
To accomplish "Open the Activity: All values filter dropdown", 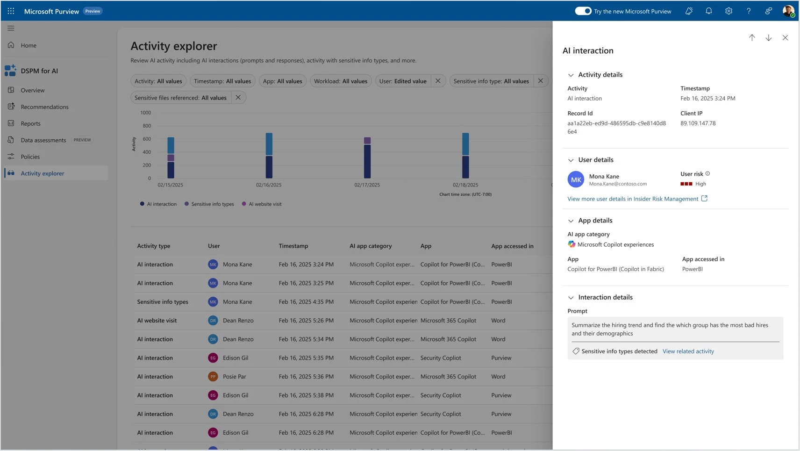I will pyautogui.click(x=158, y=81).
